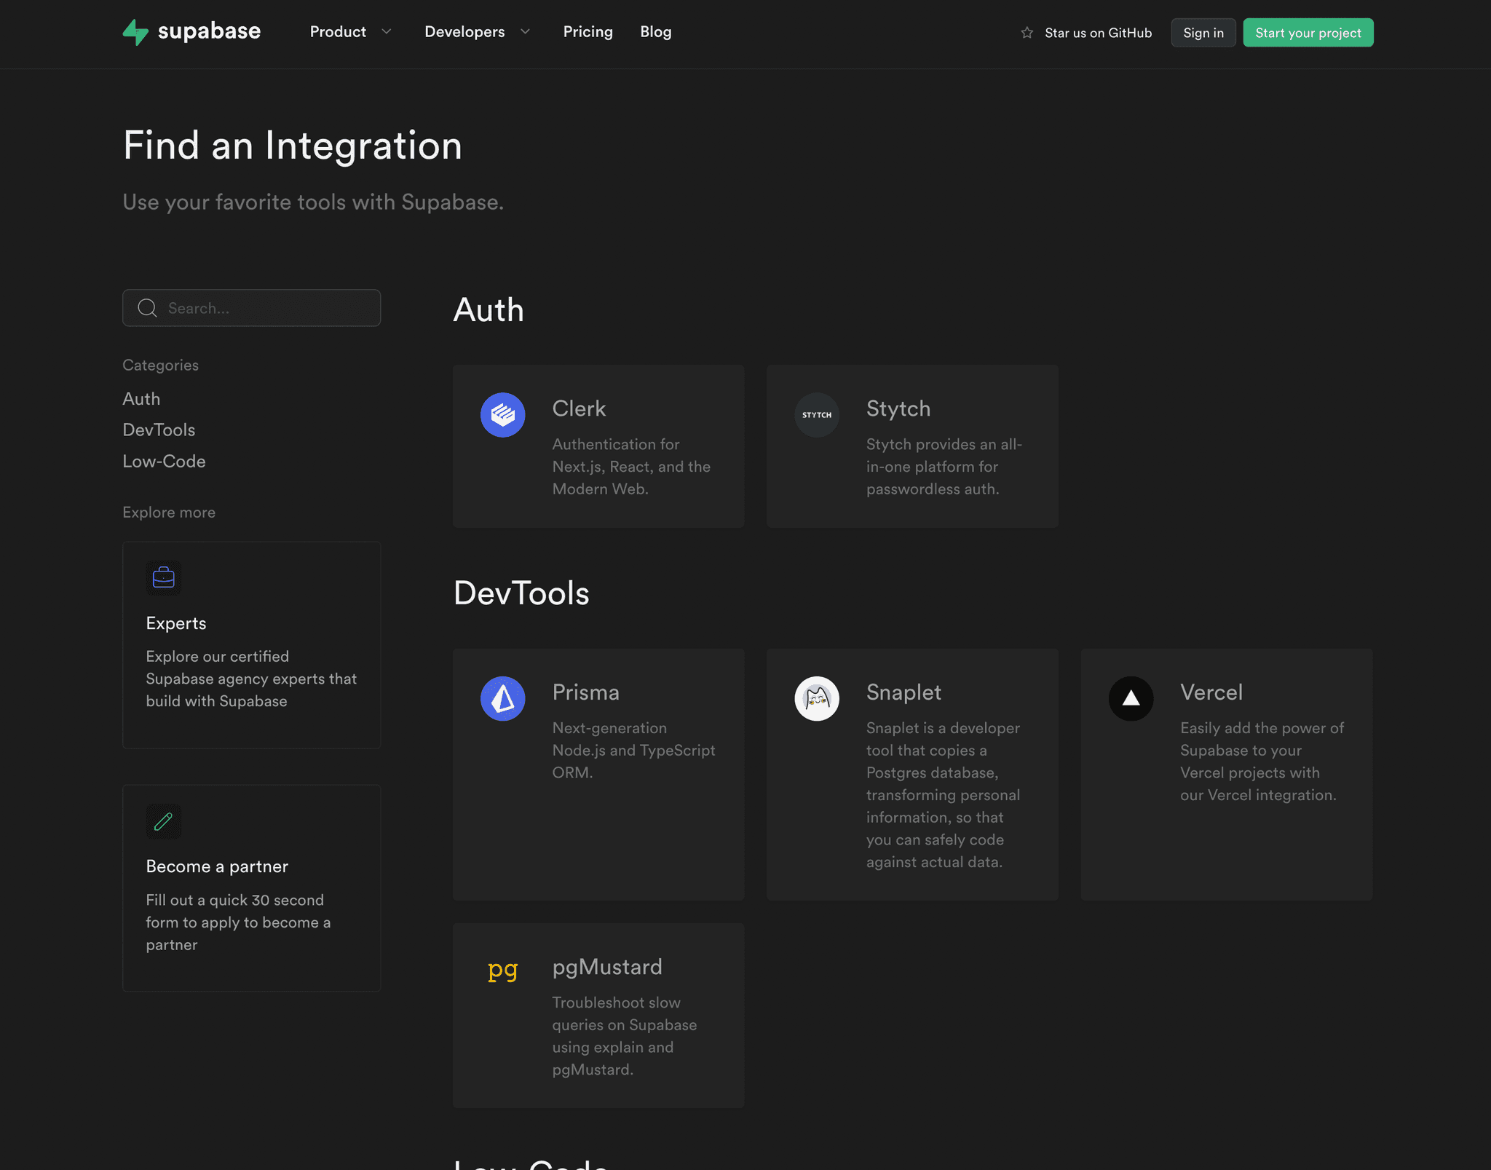Click the briefcase icon on the Experts card
Image resolution: width=1491 pixels, height=1170 pixels.
(x=164, y=577)
